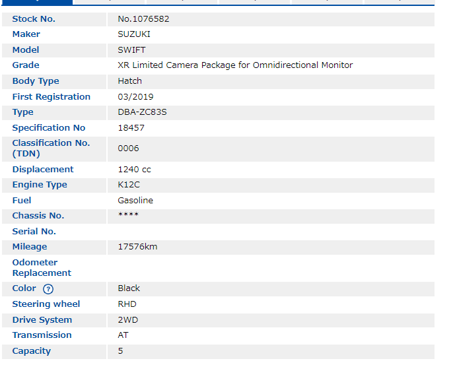The image size is (453, 365).
Task: Click the XR Limited Camera Package grade text
Action: 235,65
